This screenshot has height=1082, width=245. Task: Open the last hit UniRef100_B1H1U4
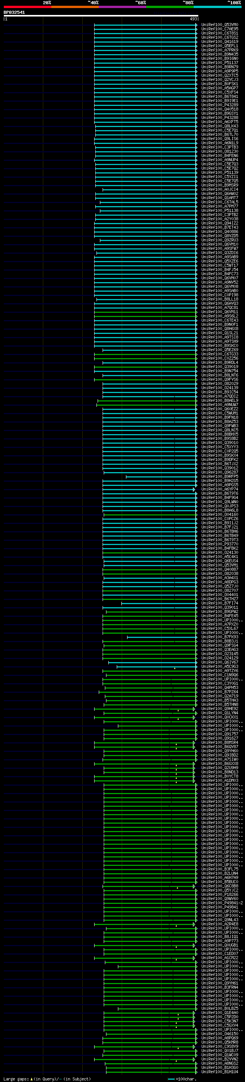[220, 1072]
